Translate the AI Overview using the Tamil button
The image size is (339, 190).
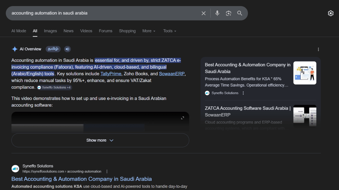pyautogui.click(x=53, y=49)
